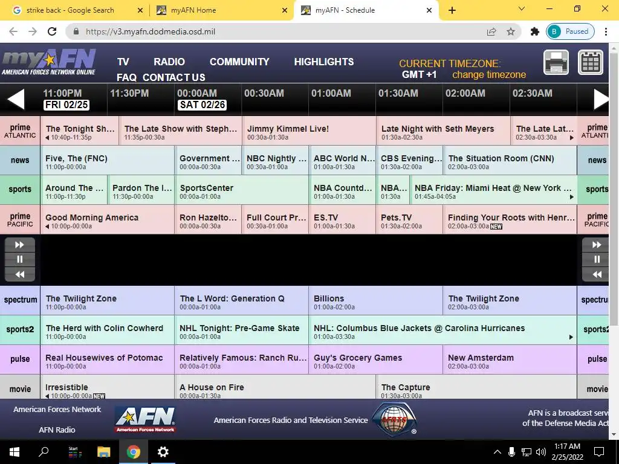
Task: Select the sports2 channel label on the left
Action: click(x=20, y=330)
